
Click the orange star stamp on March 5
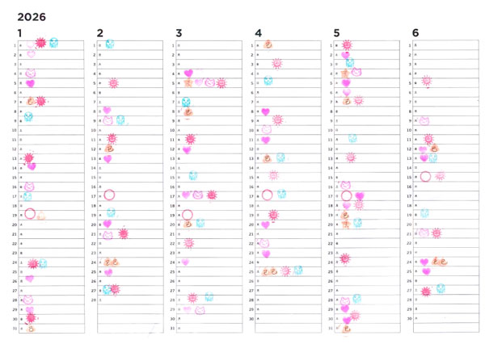[188, 83]
